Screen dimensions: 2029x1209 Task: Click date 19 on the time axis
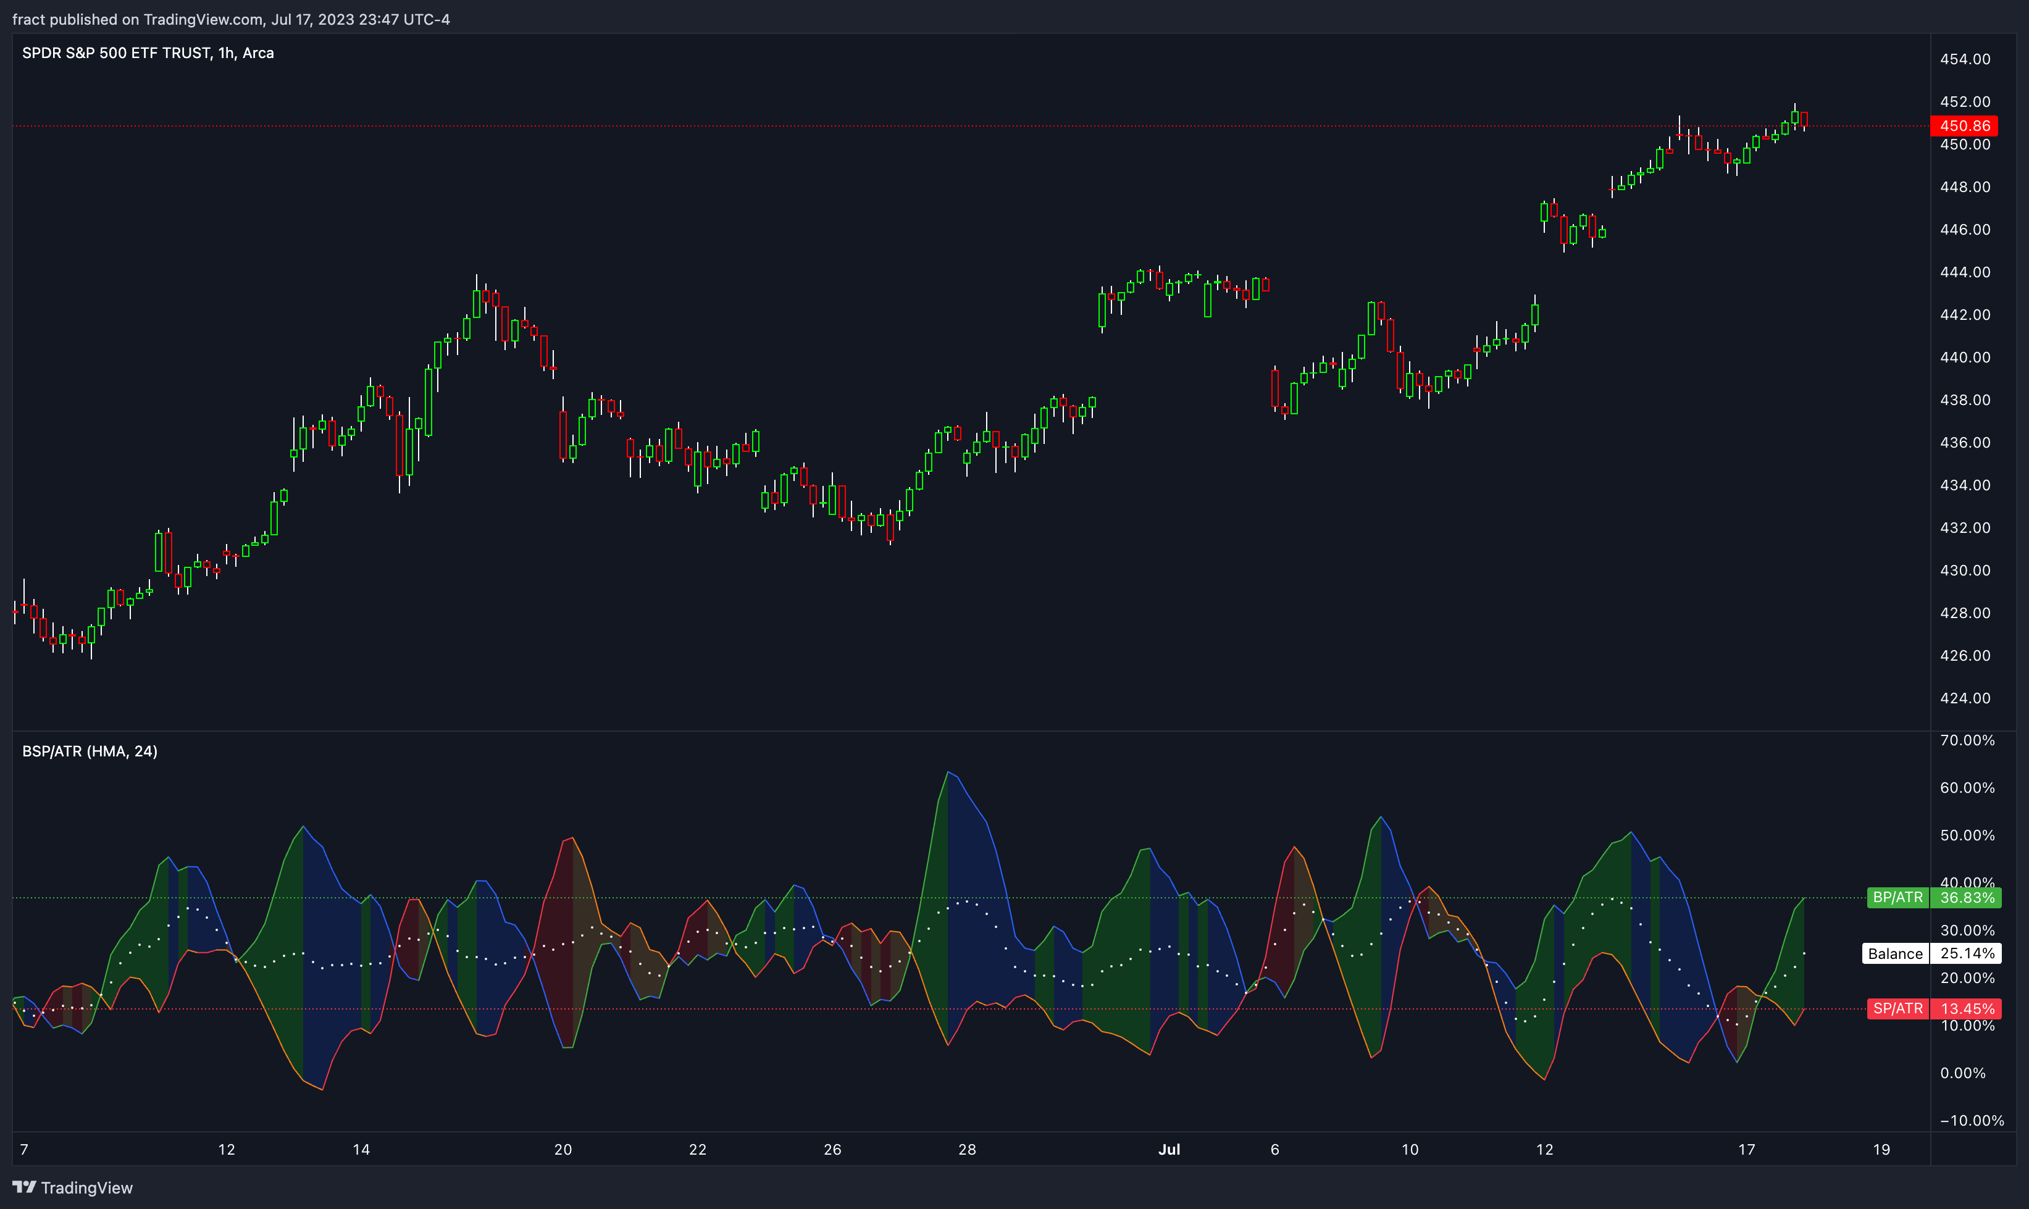tap(1881, 1150)
